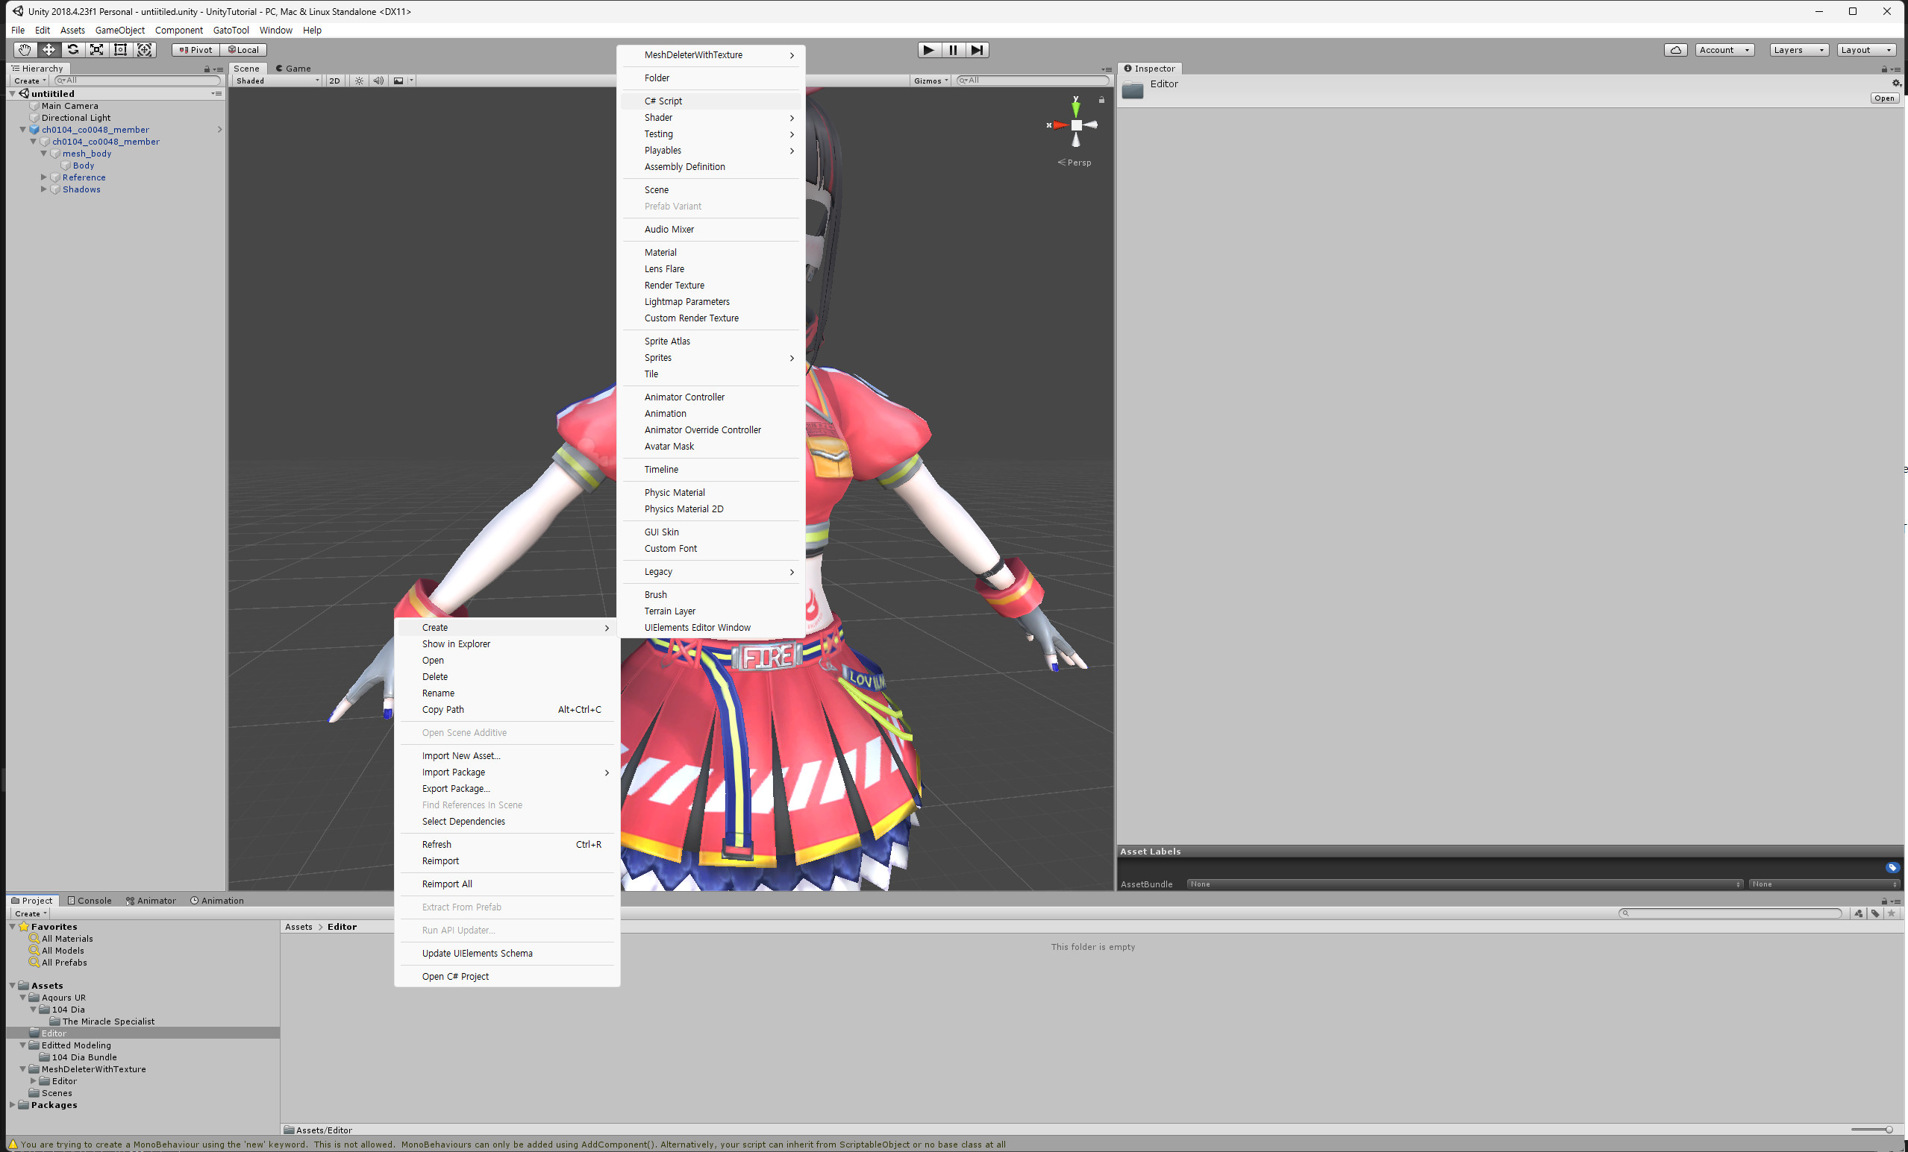Mute scene audio in the Scene view
This screenshot has height=1152, width=1908.
pos(378,80)
